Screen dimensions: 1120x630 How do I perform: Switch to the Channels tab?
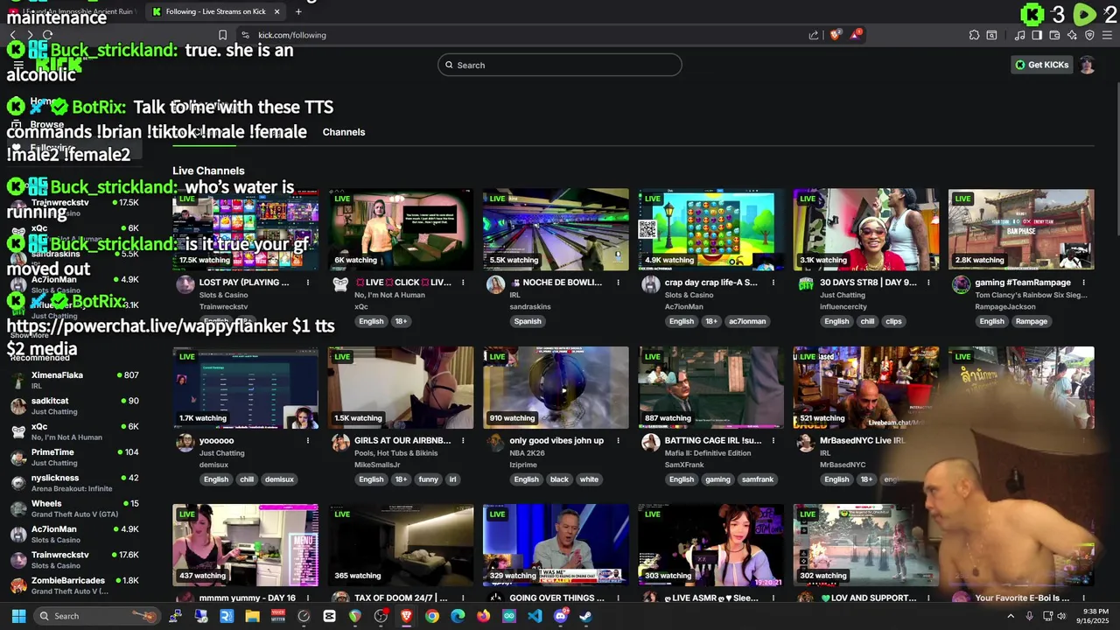point(344,132)
